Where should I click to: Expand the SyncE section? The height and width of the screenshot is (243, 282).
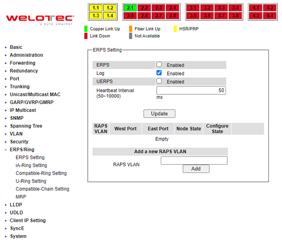[x=17, y=228]
